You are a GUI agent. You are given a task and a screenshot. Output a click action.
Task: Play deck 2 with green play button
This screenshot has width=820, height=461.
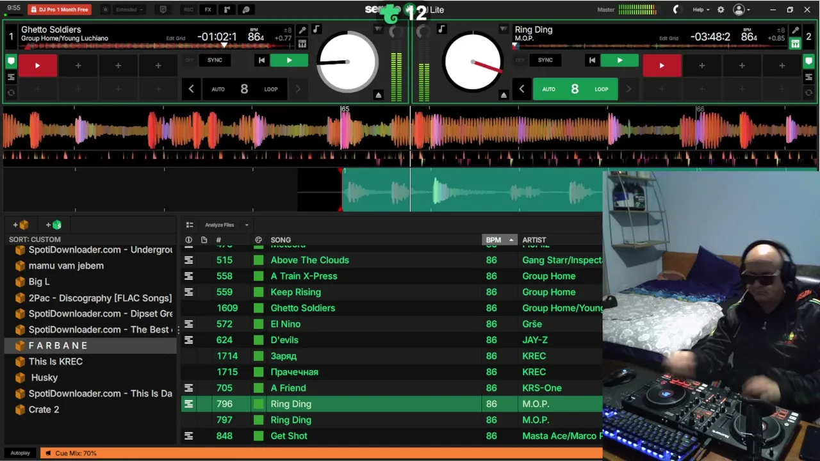pos(619,60)
